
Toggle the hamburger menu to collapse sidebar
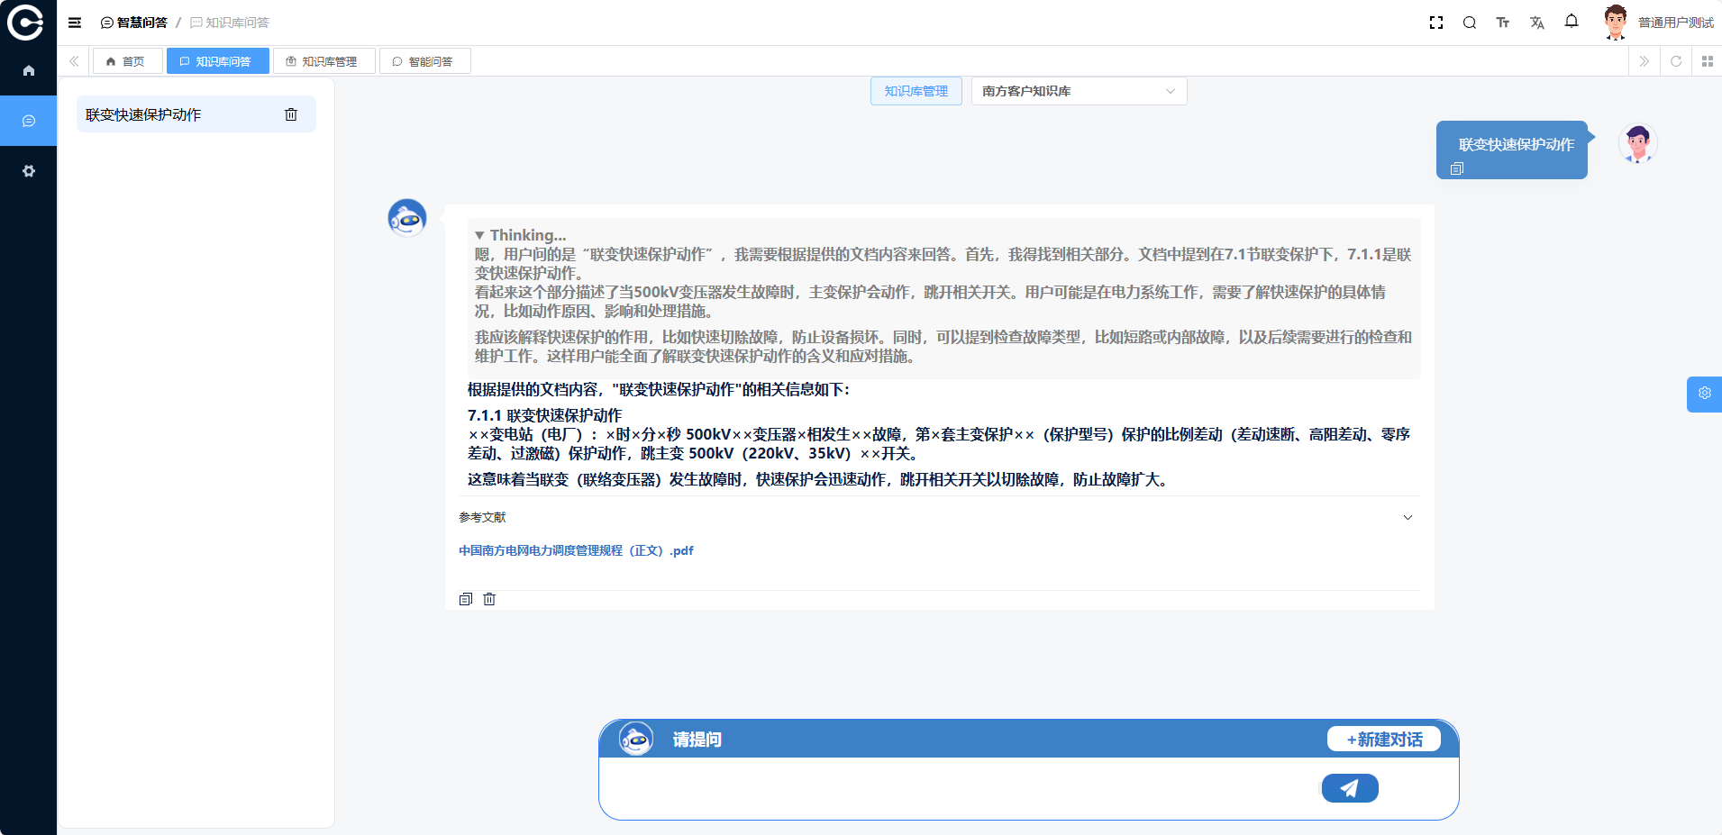tap(75, 23)
